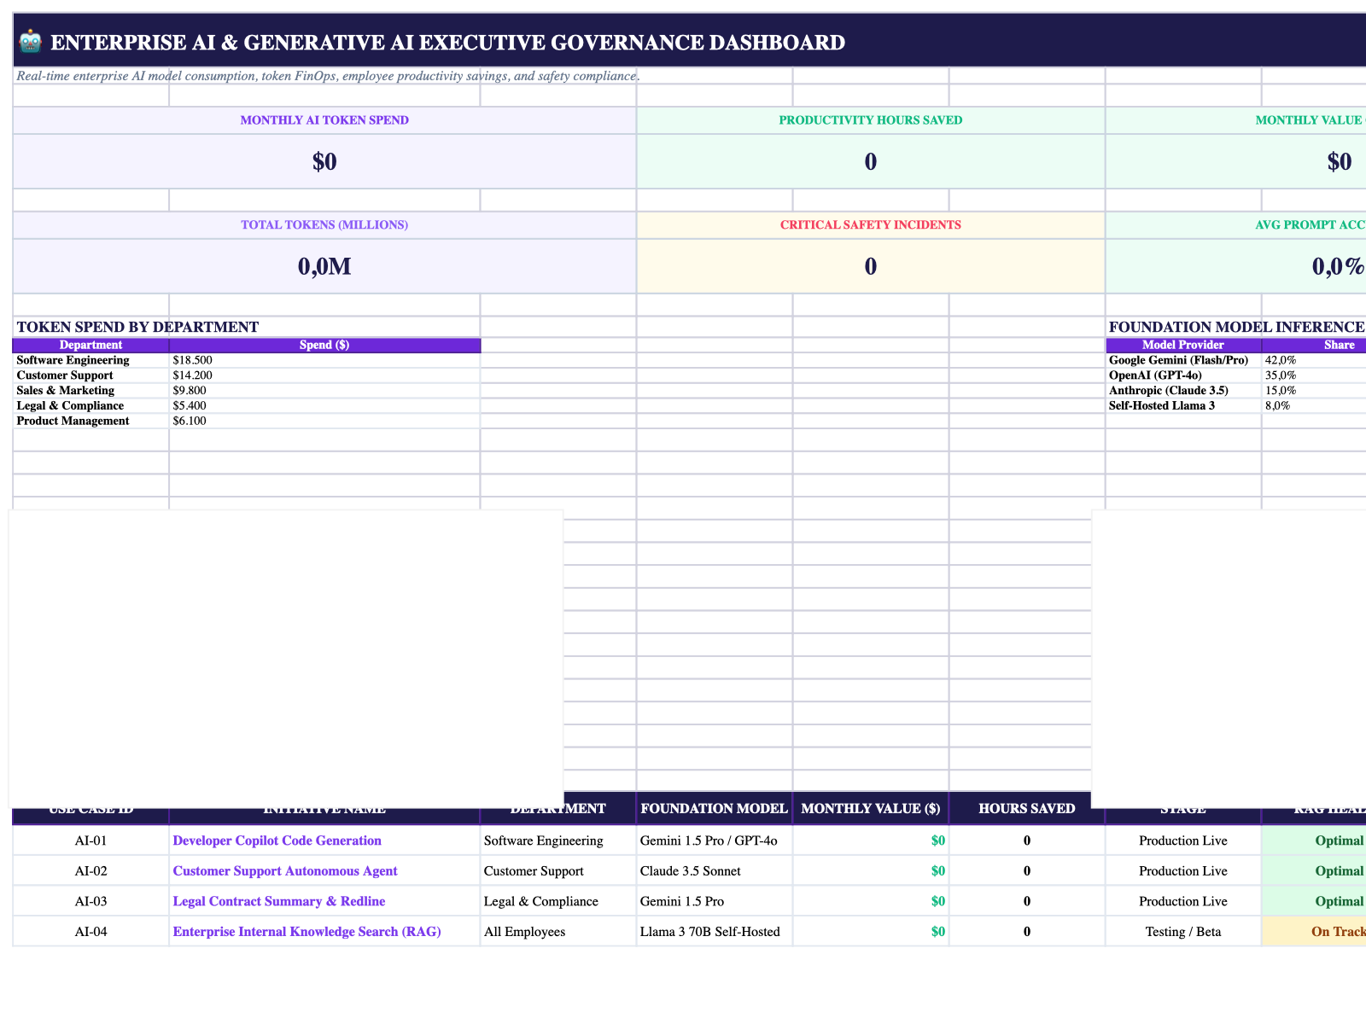Select the Sales & Marketing department cell
Screen dimensions: 1366x1018
(x=90, y=391)
